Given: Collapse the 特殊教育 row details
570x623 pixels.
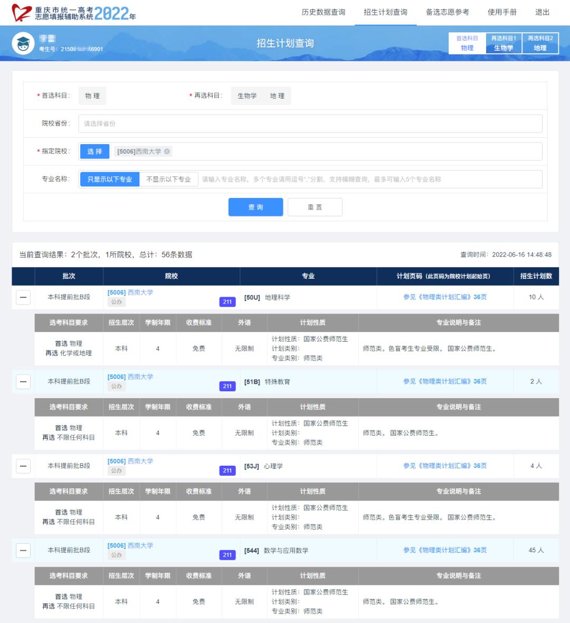Looking at the screenshot, I should [23, 381].
